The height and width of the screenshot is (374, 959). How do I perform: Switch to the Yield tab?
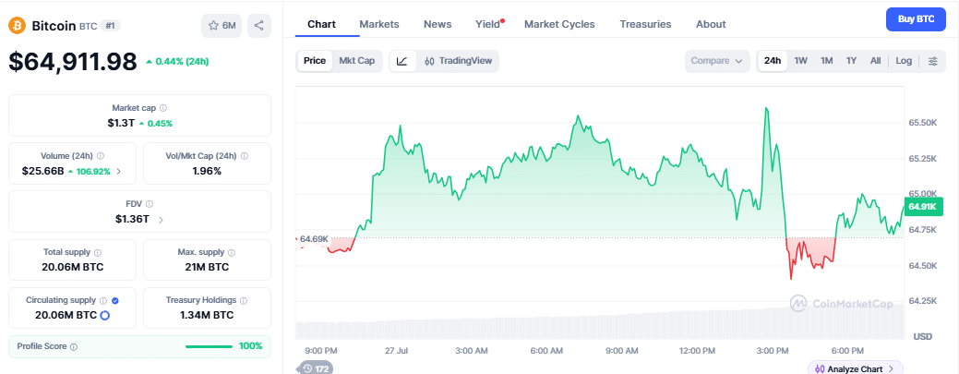(487, 25)
